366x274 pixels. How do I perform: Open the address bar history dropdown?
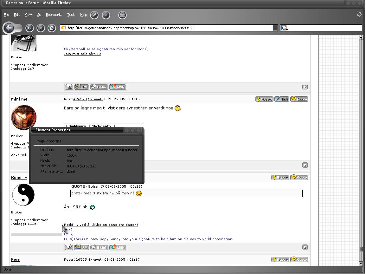pos(275,28)
